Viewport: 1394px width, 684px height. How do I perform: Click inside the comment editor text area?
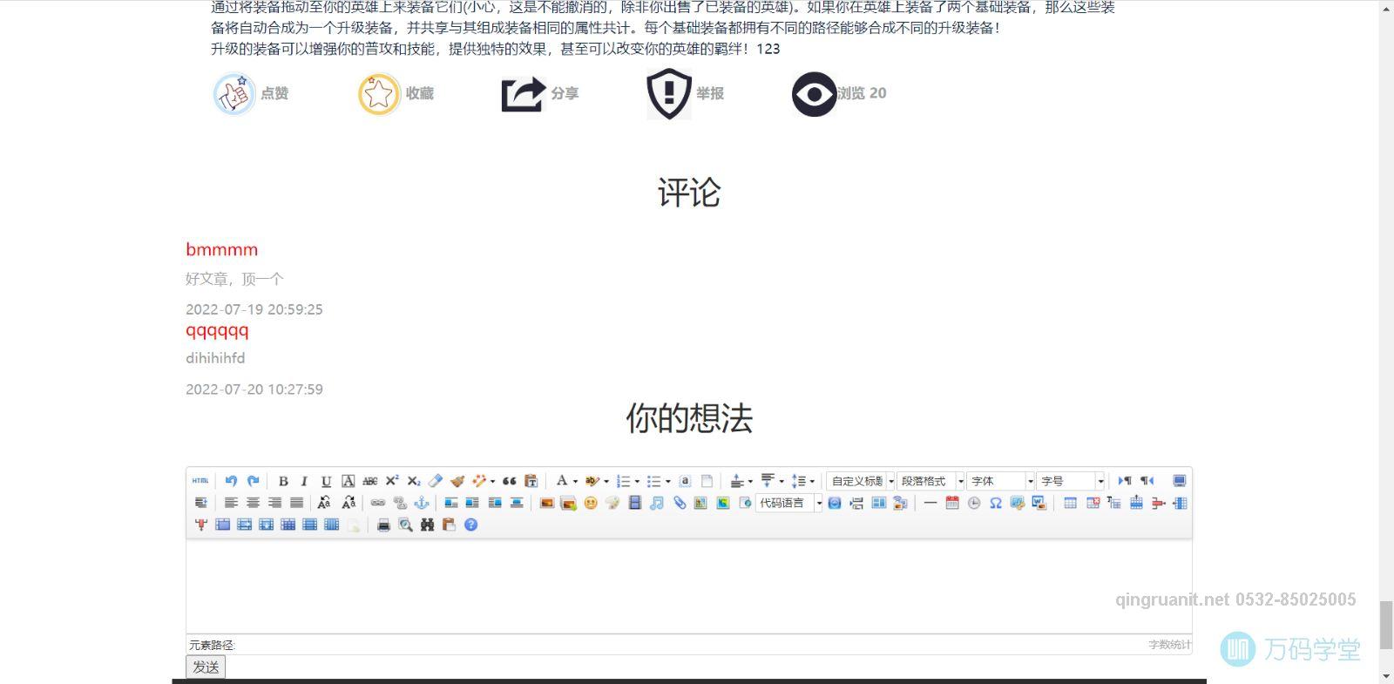688,586
